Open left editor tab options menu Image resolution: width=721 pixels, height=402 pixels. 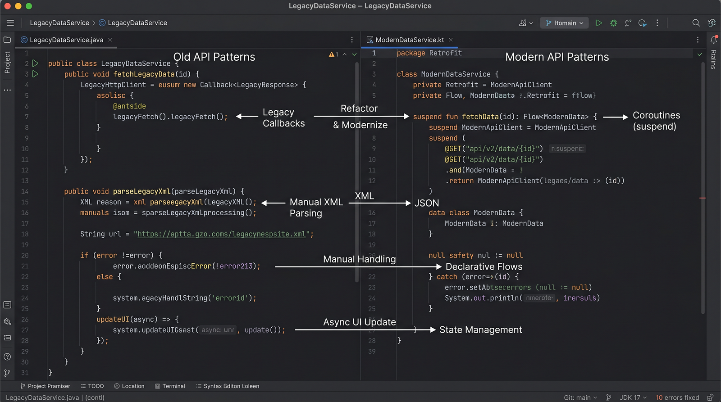click(x=352, y=40)
